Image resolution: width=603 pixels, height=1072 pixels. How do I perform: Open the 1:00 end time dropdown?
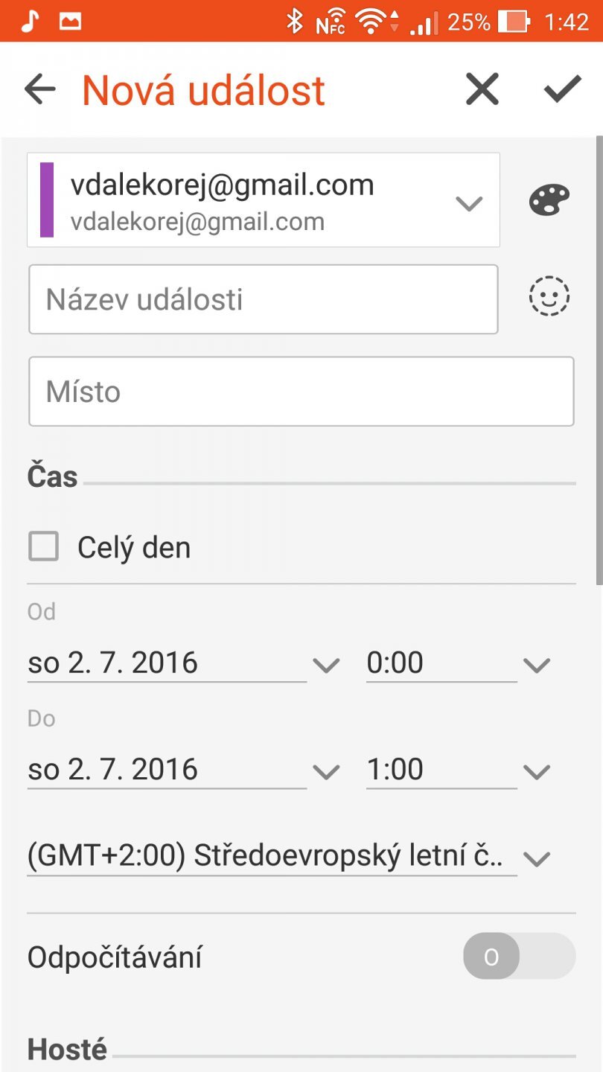tap(456, 770)
